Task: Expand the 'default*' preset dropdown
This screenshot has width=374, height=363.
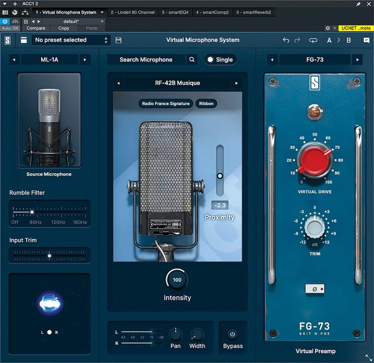Action: [102, 22]
